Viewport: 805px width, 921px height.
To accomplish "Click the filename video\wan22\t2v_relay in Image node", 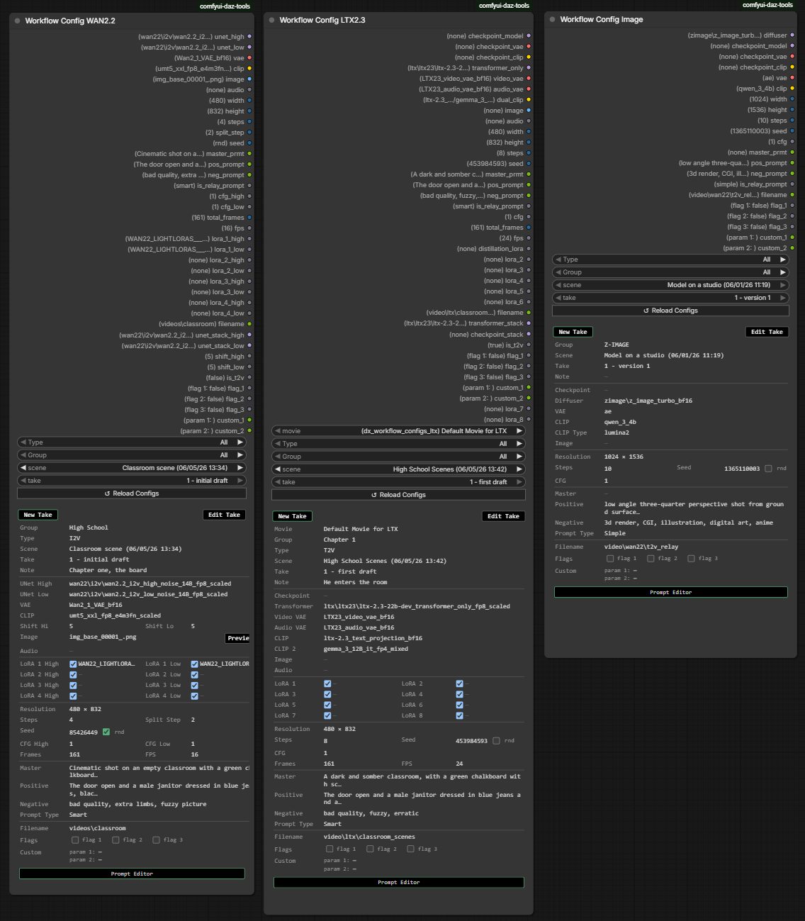I will 641,547.
